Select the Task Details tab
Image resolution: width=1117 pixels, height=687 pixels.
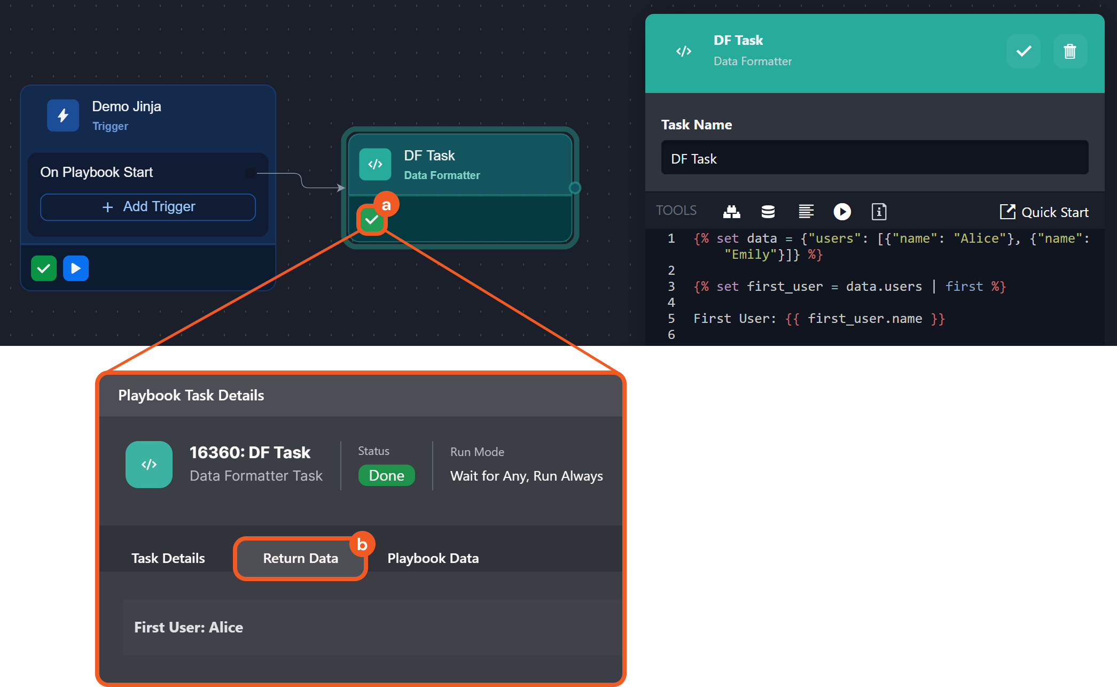tap(168, 558)
